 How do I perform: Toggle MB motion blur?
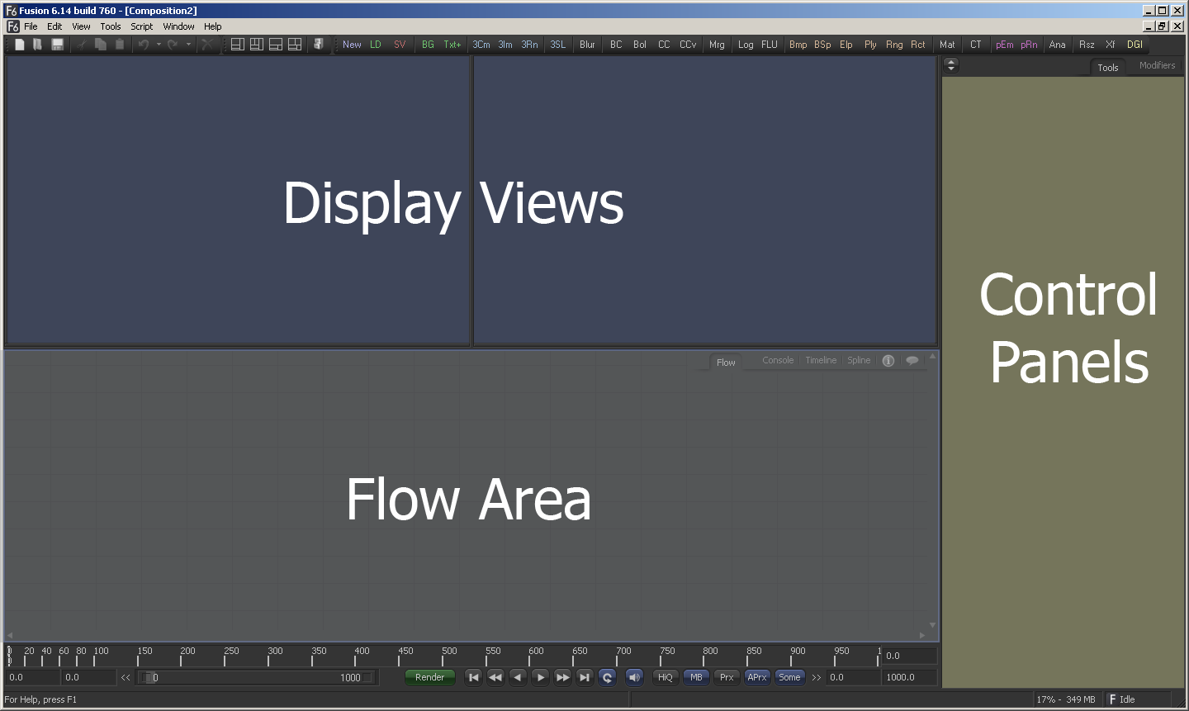[696, 677]
